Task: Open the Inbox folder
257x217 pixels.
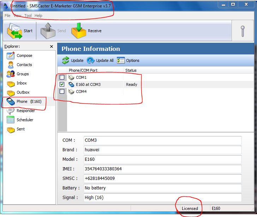Action: coord(17,83)
